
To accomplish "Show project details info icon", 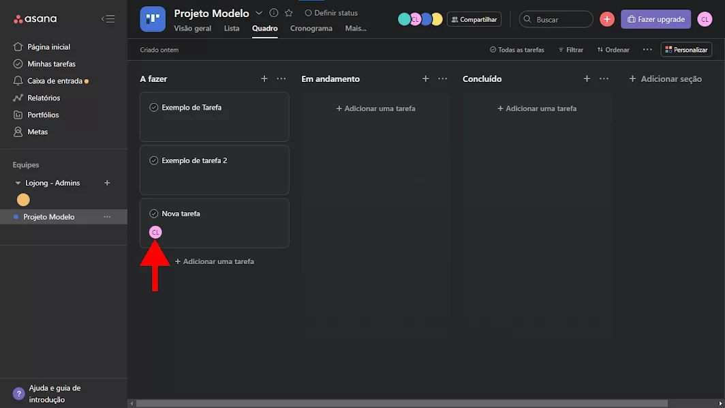I will [274, 13].
